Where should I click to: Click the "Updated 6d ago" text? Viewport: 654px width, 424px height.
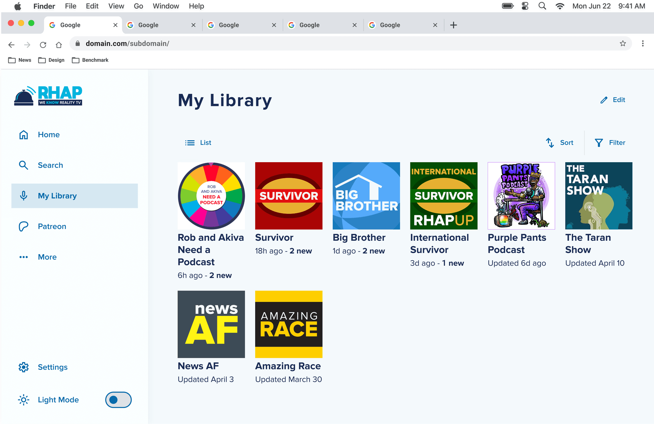pyautogui.click(x=517, y=263)
